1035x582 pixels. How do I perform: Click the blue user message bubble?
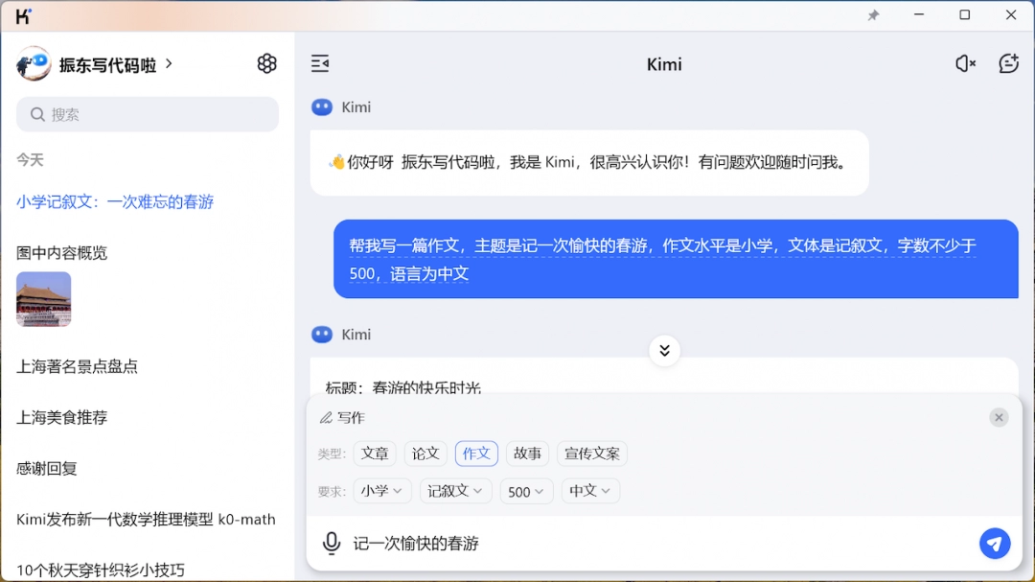click(676, 259)
